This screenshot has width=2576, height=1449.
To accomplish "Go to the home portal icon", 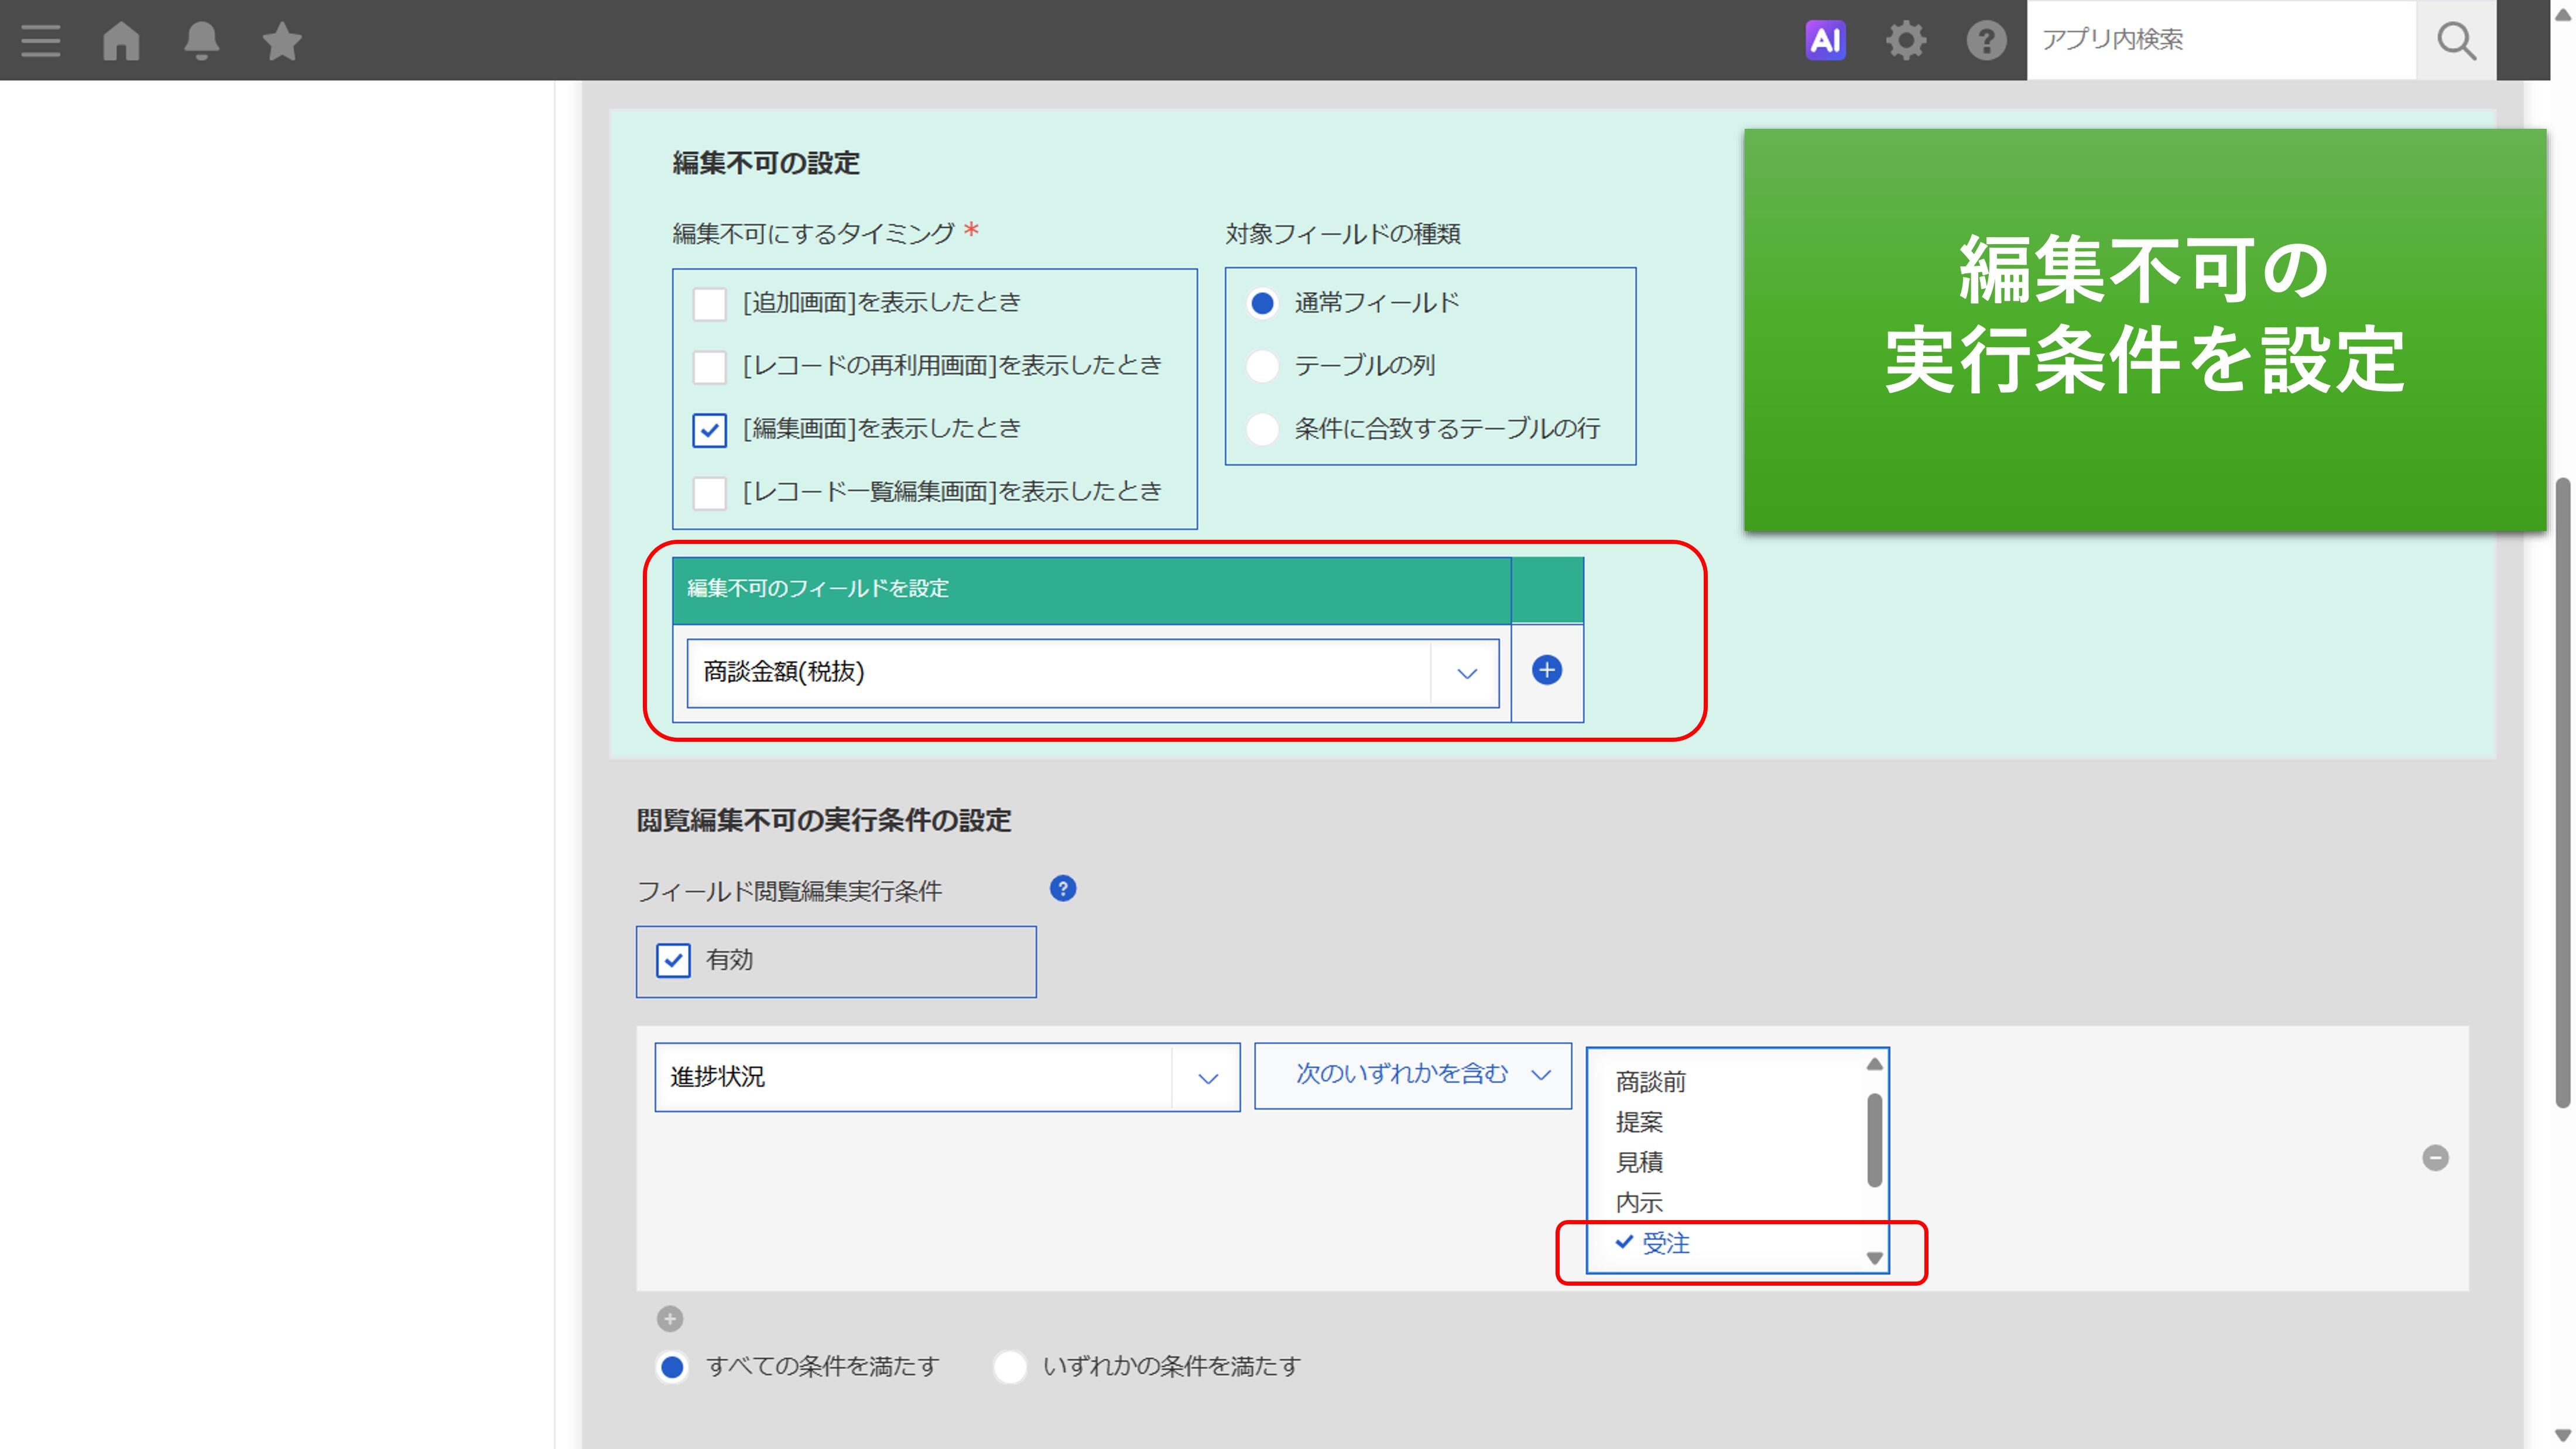I will tap(121, 41).
